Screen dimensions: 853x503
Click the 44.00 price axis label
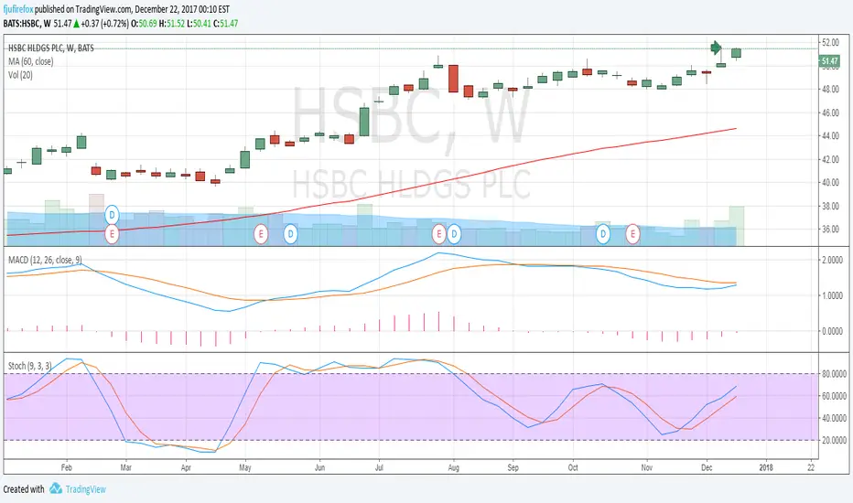(830, 136)
